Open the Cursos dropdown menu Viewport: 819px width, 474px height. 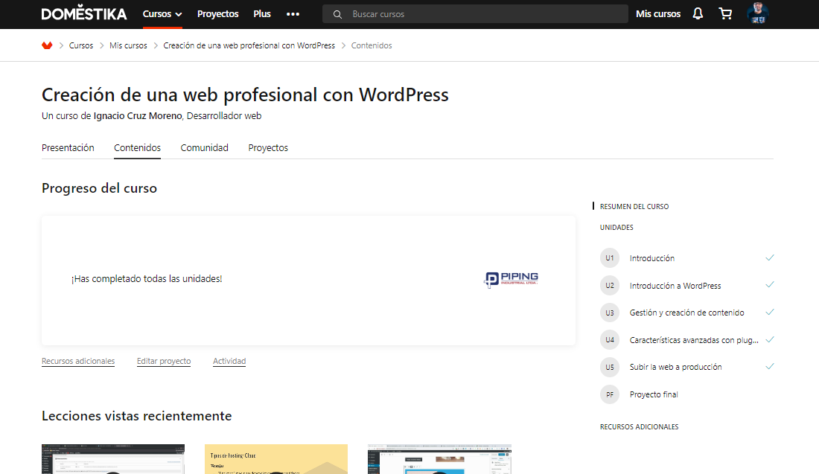click(x=162, y=14)
